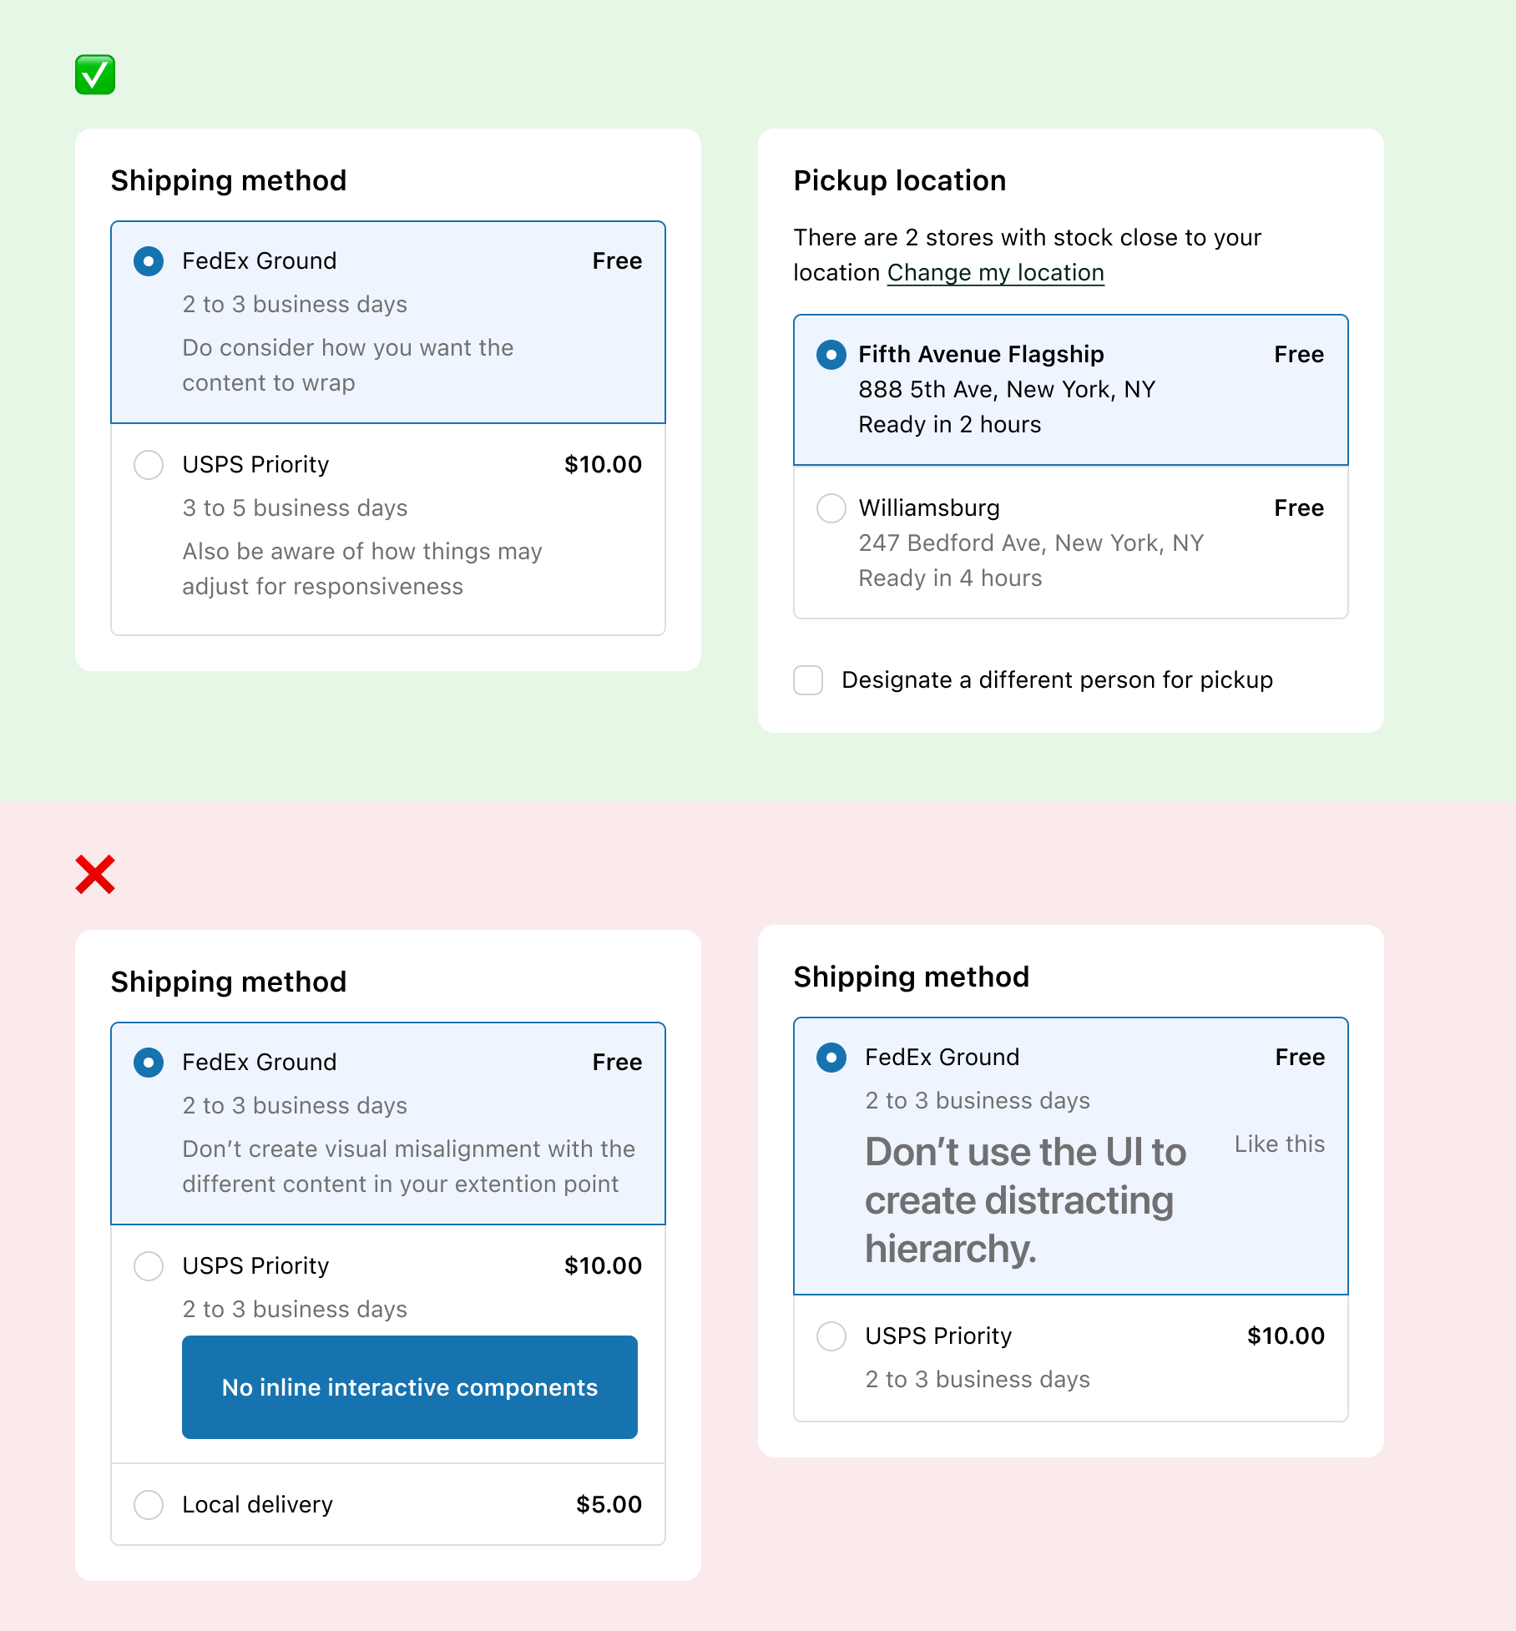
Task: Choose Fifth Avenue Flagship pickup radio
Action: tap(831, 355)
